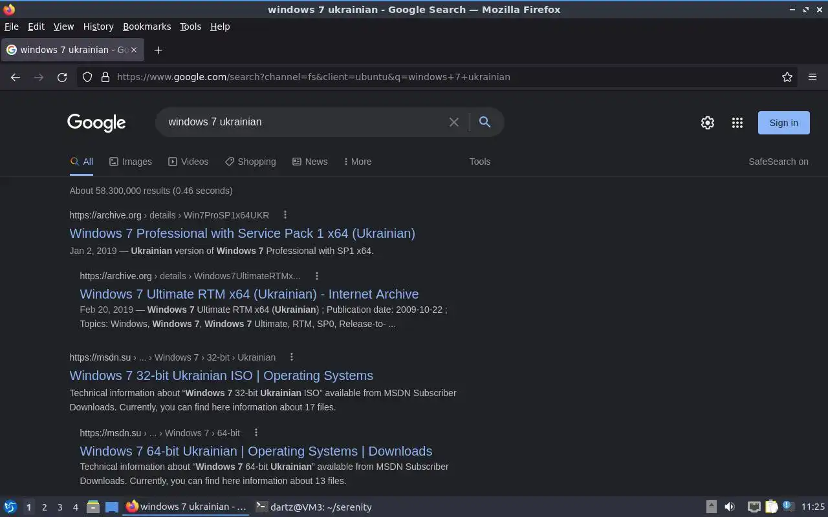This screenshot has height=517, width=828.
Task: Click in the Google search input field
Action: (304, 122)
